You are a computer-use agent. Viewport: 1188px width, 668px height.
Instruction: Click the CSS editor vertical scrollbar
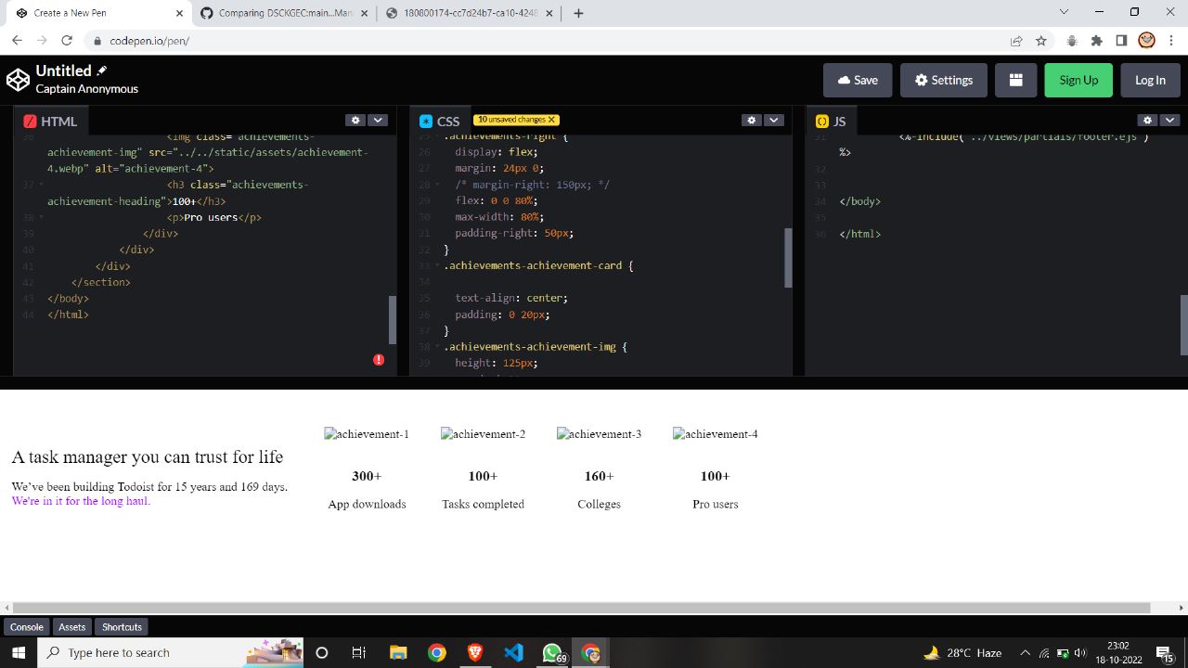(789, 258)
